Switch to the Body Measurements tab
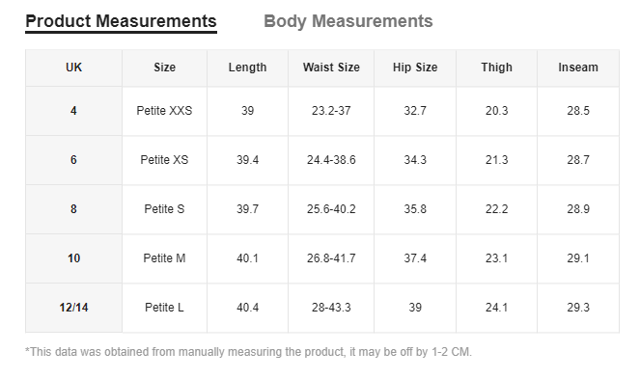Screen dimensions: 640x379 point(348,21)
